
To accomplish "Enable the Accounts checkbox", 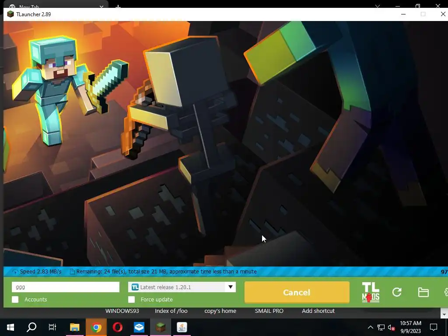I will pos(15,299).
